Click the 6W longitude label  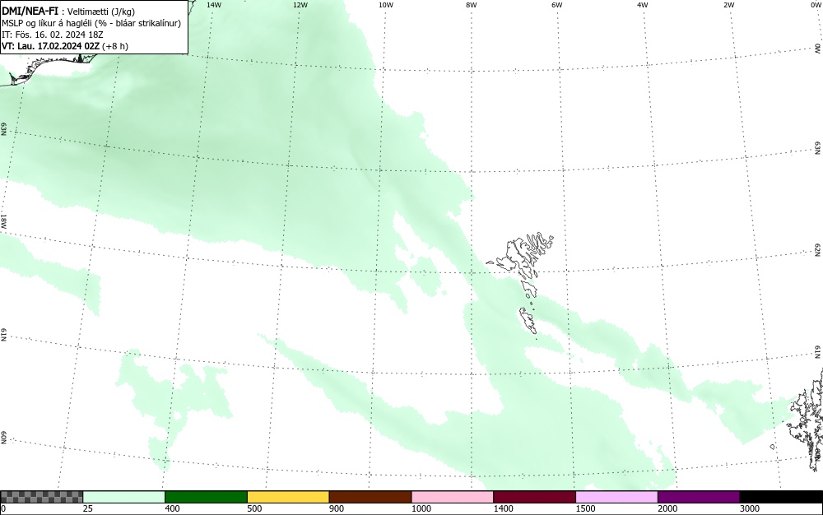557,5
